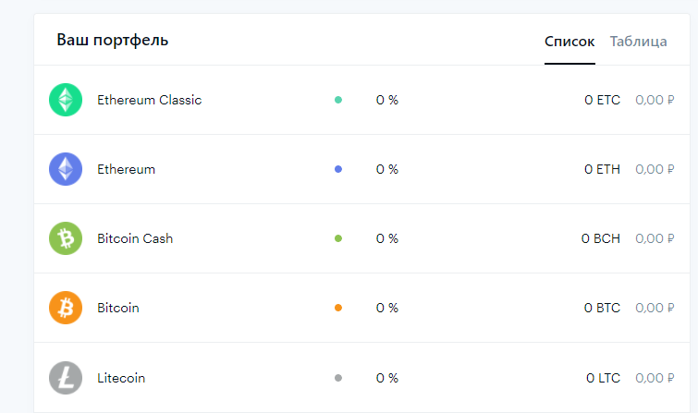The width and height of the screenshot is (698, 413).
Task: Switch to the Список tab
Action: click(x=569, y=42)
